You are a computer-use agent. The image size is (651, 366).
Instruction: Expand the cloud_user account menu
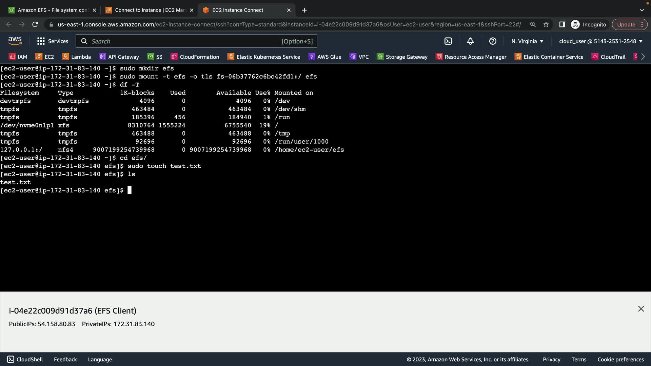[600, 41]
